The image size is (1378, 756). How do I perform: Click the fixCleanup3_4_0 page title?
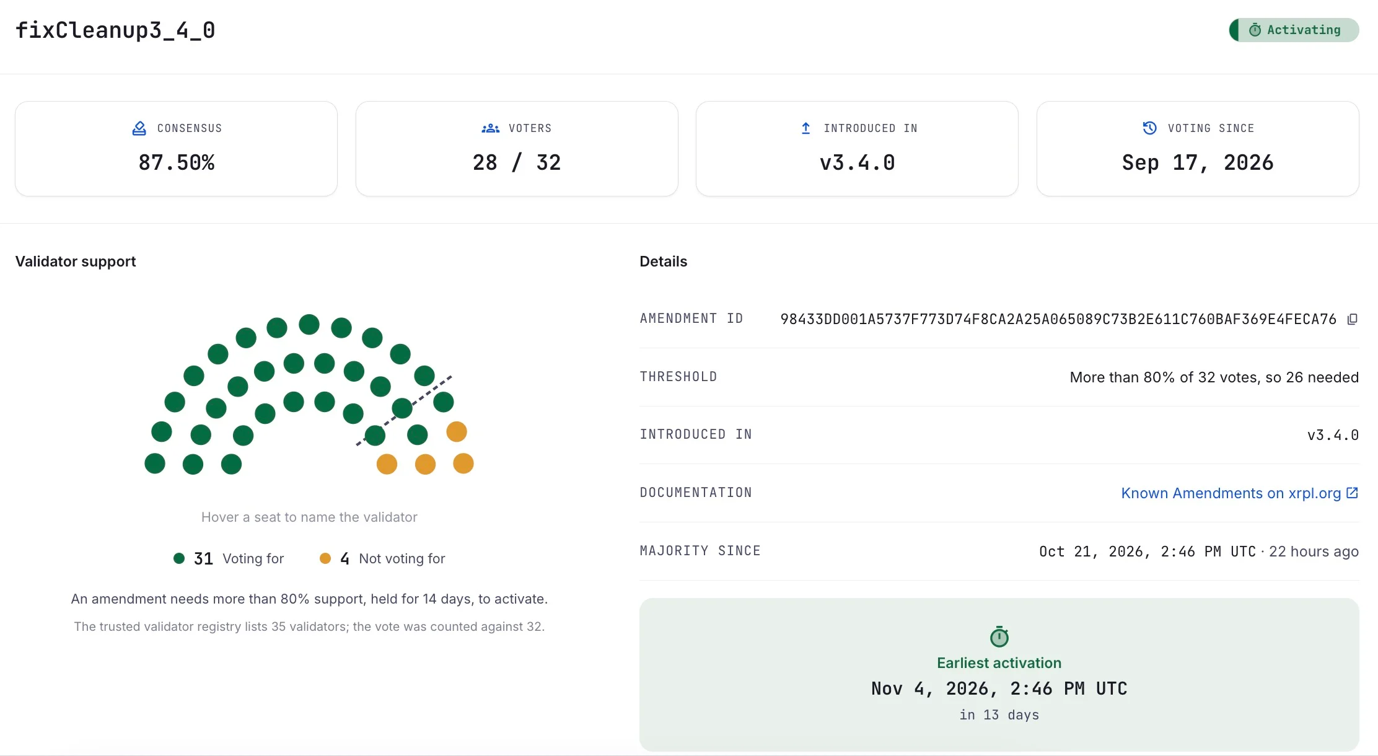115,30
